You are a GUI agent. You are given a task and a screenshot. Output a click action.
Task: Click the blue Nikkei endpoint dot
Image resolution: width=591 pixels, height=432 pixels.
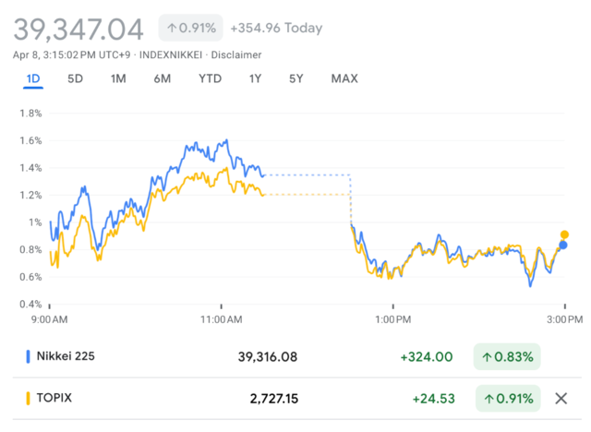(x=563, y=245)
